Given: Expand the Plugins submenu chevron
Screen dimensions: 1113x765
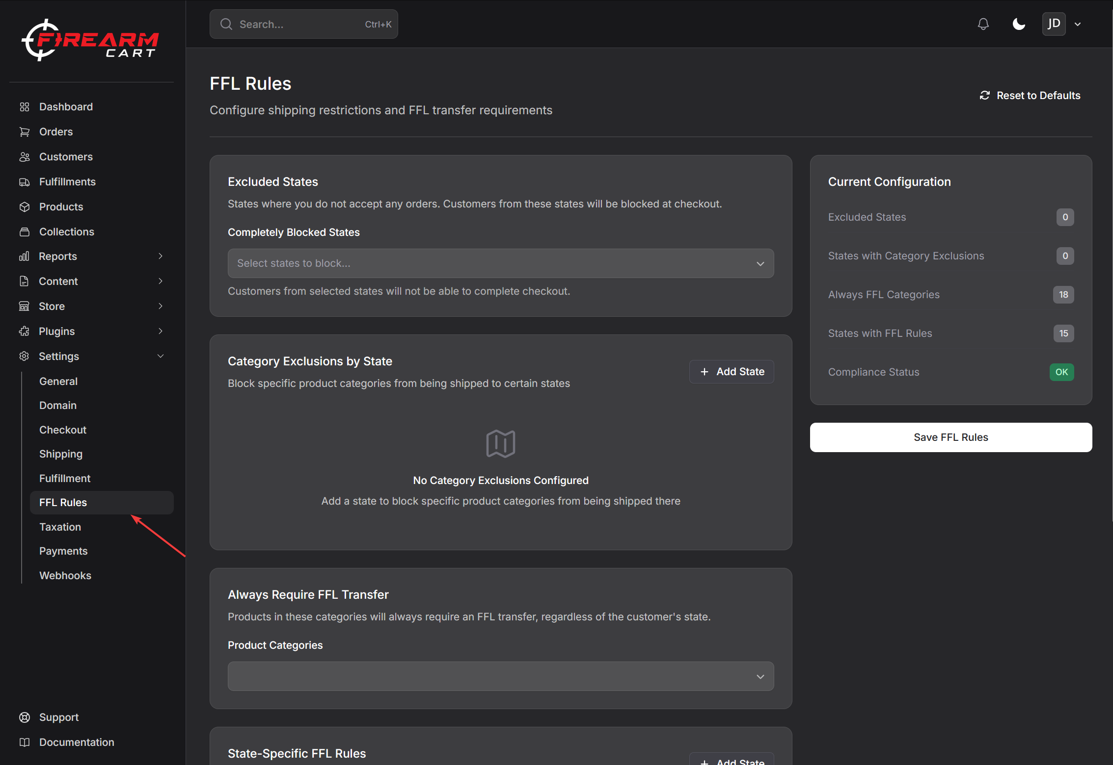Looking at the screenshot, I should (160, 331).
